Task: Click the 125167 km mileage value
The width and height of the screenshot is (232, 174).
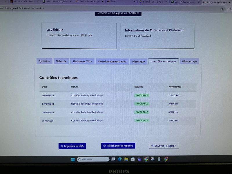Action: (174, 95)
